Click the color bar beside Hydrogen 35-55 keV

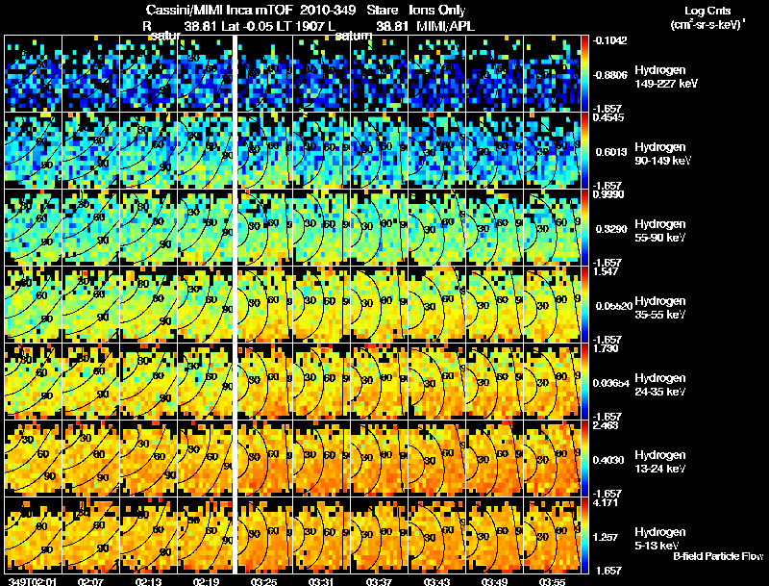(584, 305)
